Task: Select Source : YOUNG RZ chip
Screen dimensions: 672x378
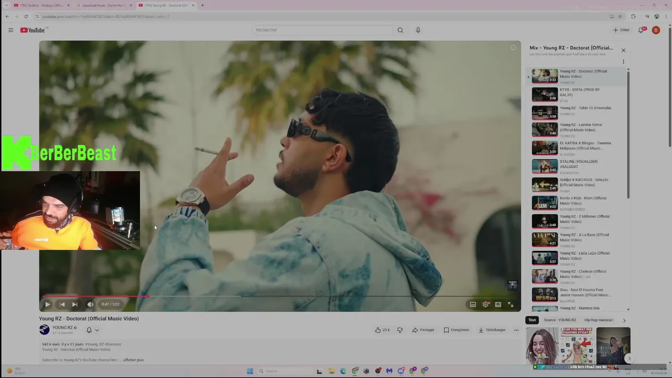Action: pos(560,320)
